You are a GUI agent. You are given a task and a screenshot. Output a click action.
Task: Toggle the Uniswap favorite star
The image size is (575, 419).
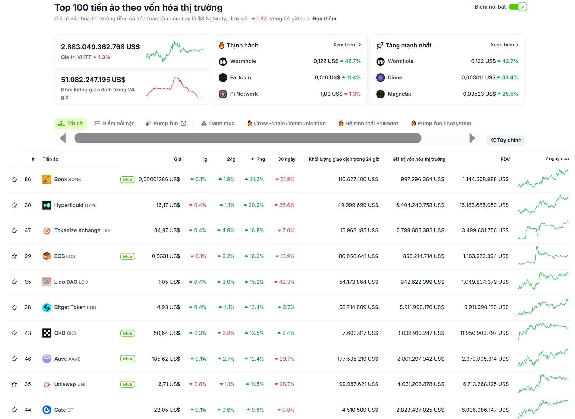14,384
